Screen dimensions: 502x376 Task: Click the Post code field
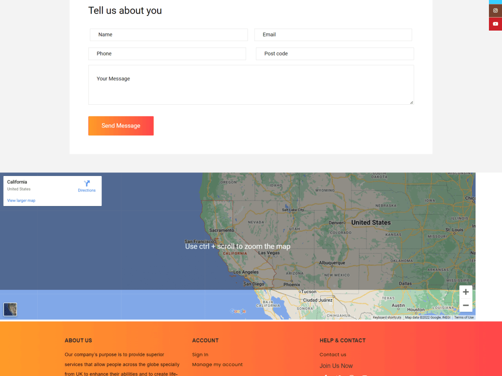tap(334, 54)
